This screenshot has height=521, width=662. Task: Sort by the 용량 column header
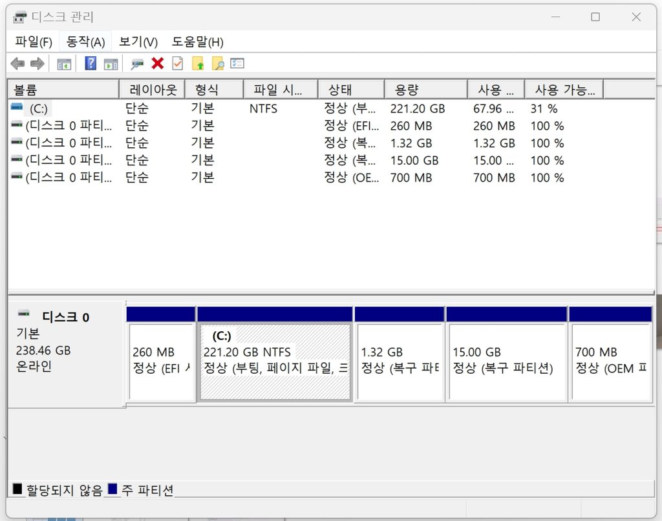point(426,89)
